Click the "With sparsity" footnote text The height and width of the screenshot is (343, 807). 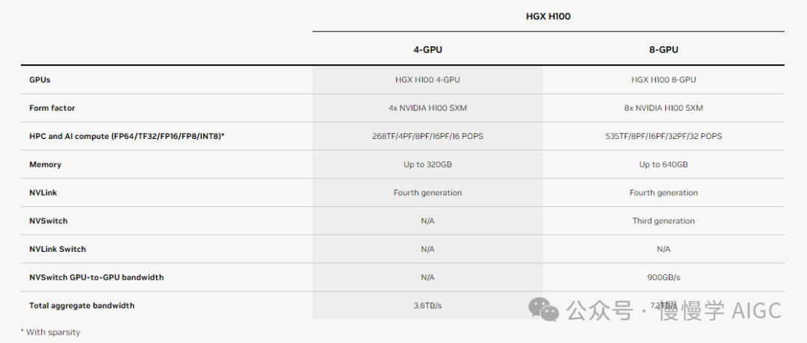point(52,332)
